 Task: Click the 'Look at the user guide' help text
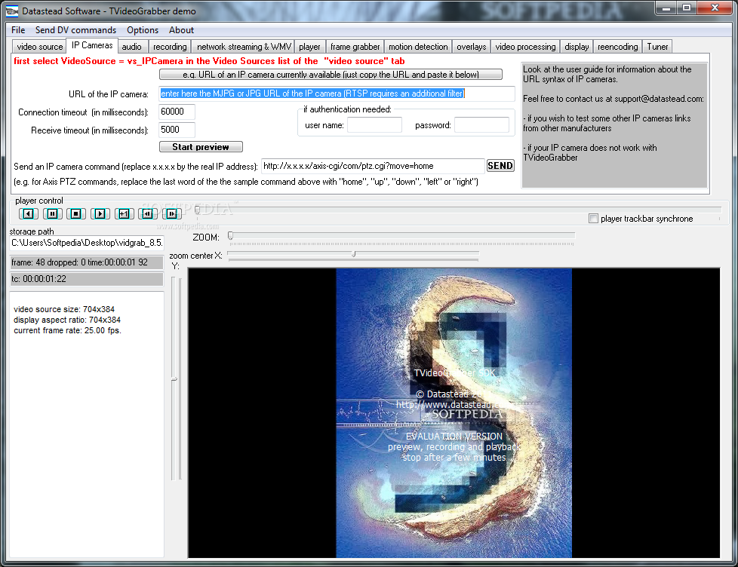[x=607, y=75]
